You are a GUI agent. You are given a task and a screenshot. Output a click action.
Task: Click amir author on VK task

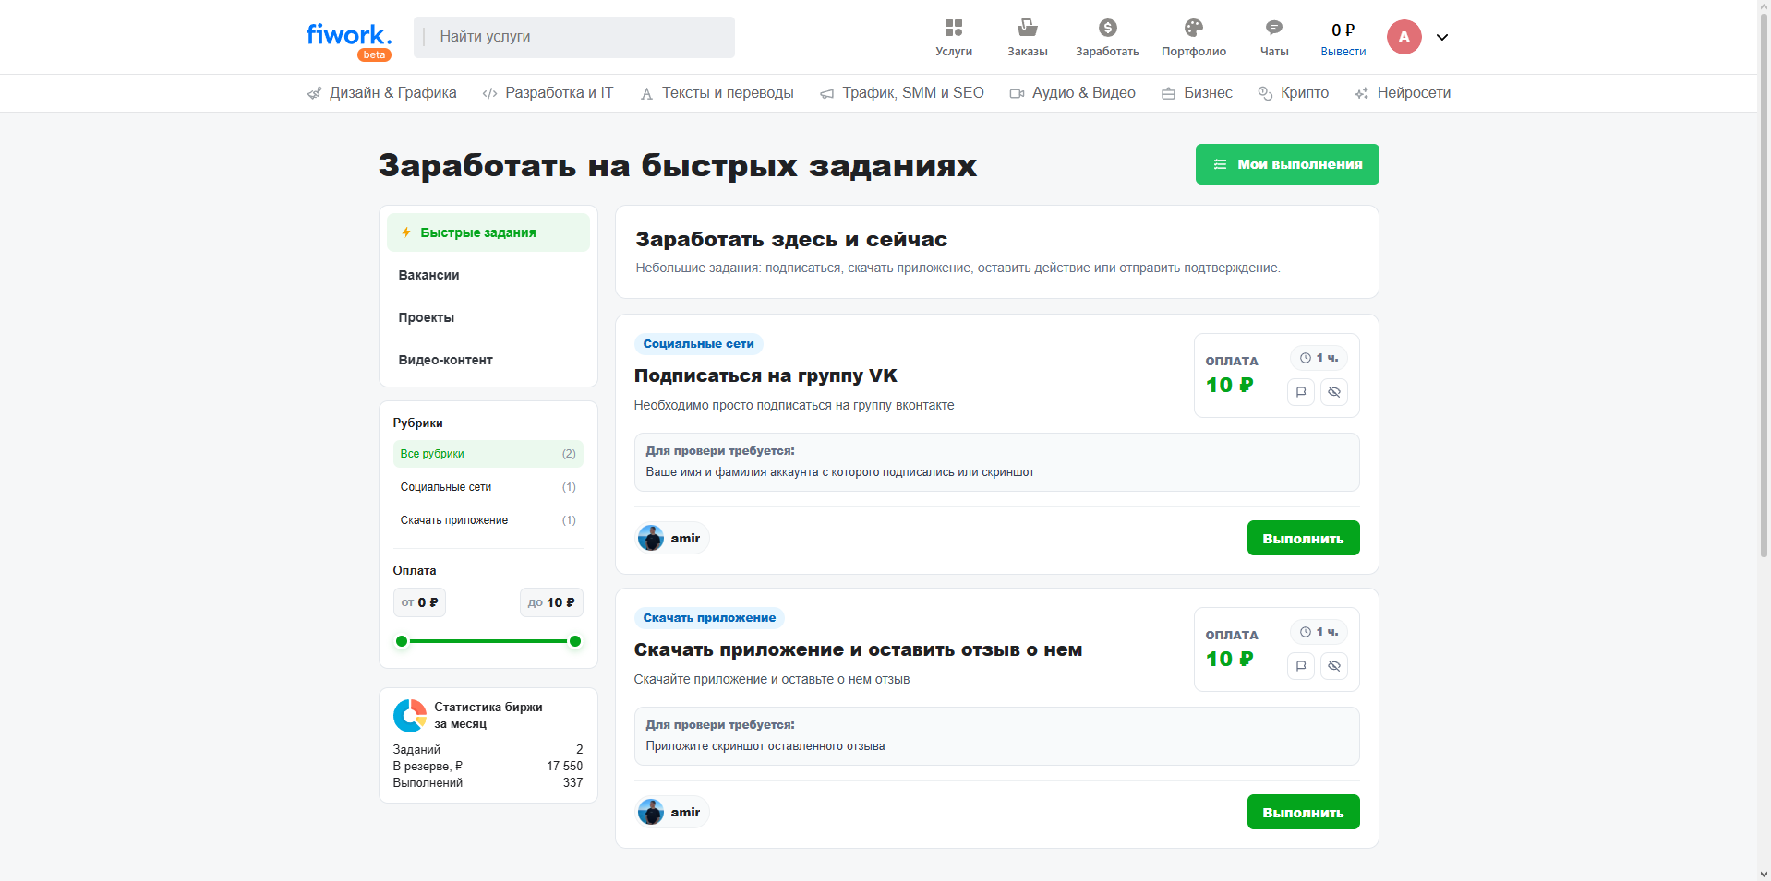[x=672, y=538]
